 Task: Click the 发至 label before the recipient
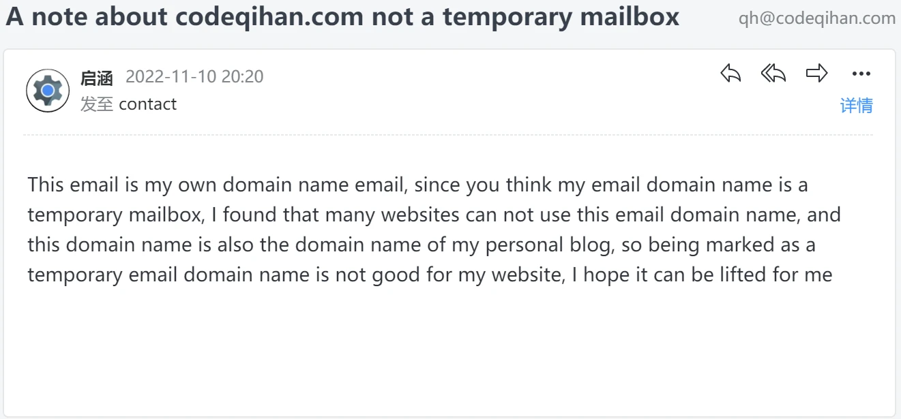tap(96, 104)
